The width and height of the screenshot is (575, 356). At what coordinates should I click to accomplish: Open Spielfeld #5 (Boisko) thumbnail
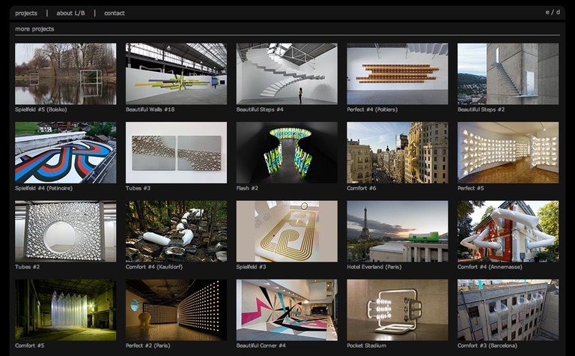(66, 73)
